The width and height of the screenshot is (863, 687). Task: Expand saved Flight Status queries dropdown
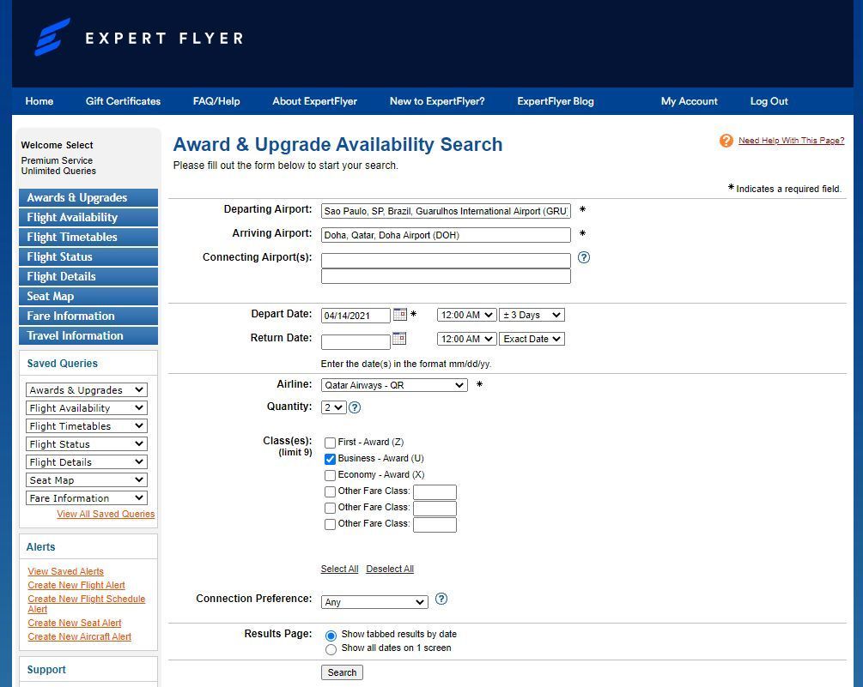coord(87,444)
